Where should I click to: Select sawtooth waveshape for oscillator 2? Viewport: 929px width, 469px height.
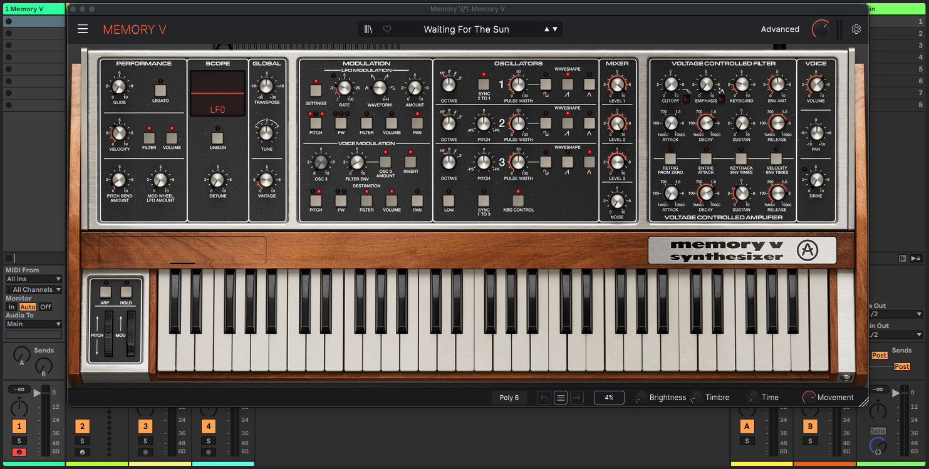coord(568,123)
